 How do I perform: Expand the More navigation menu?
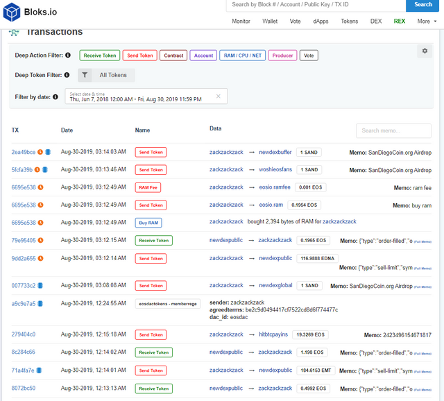(427, 22)
